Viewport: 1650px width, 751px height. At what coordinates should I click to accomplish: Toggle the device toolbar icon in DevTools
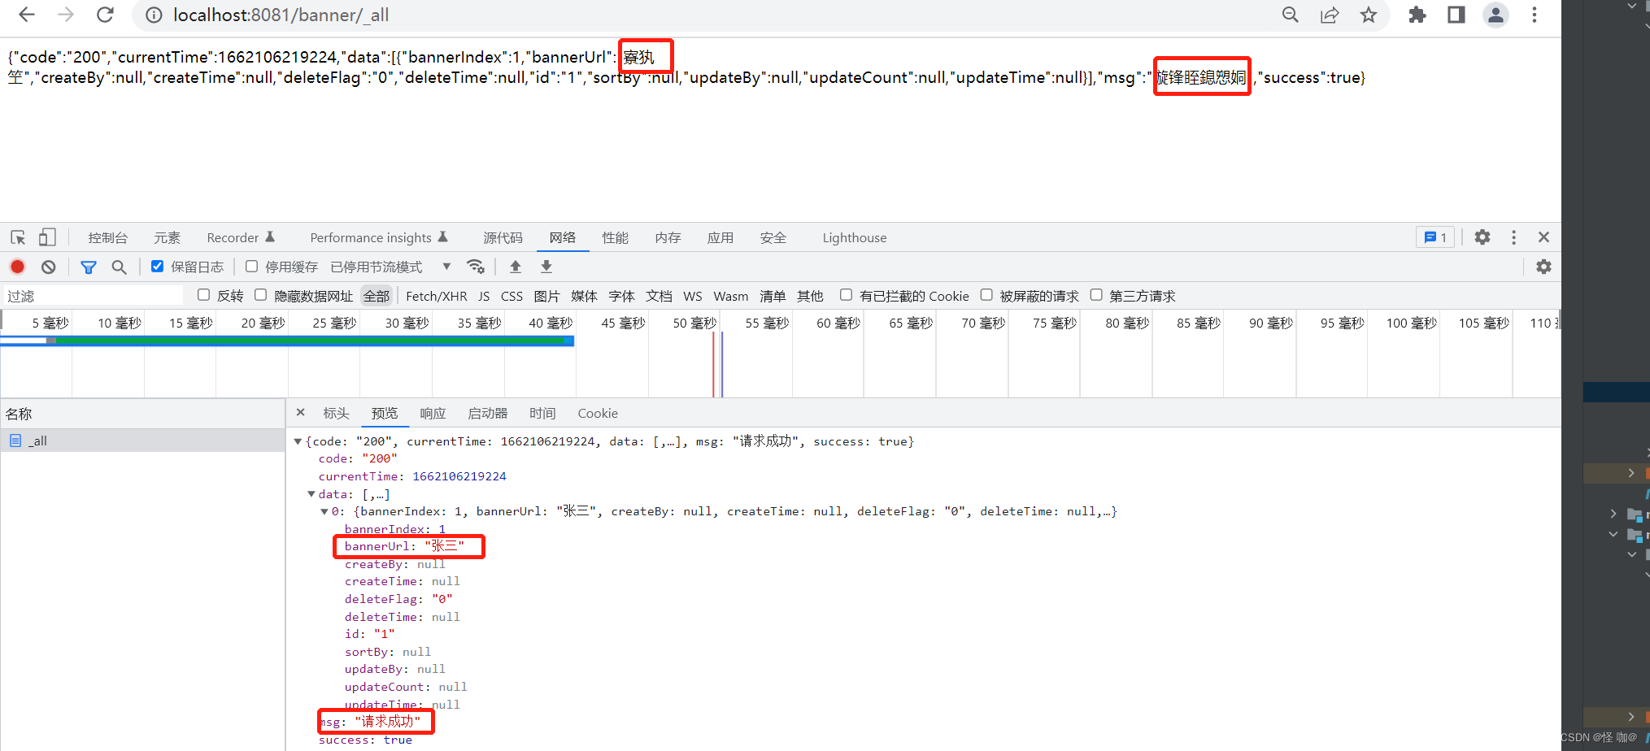click(47, 237)
